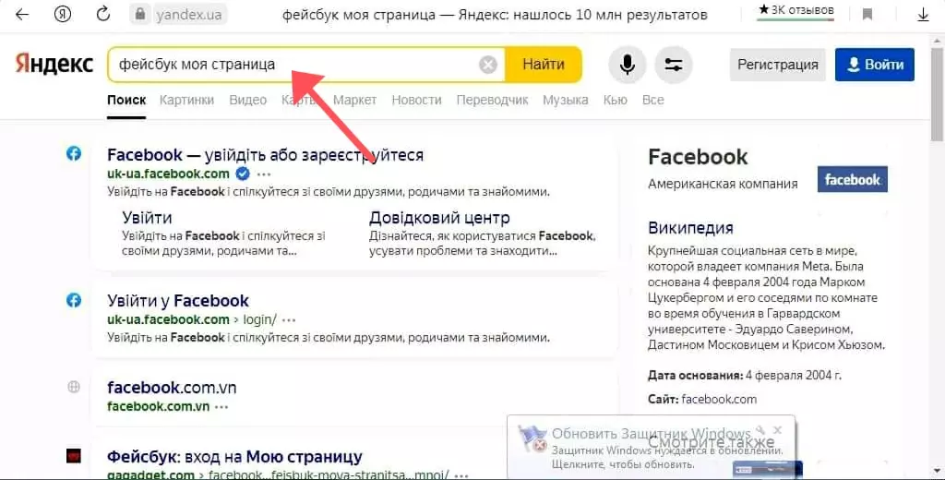Switch to the Маркет tab
Viewport: 945px width, 480px height.
point(354,100)
